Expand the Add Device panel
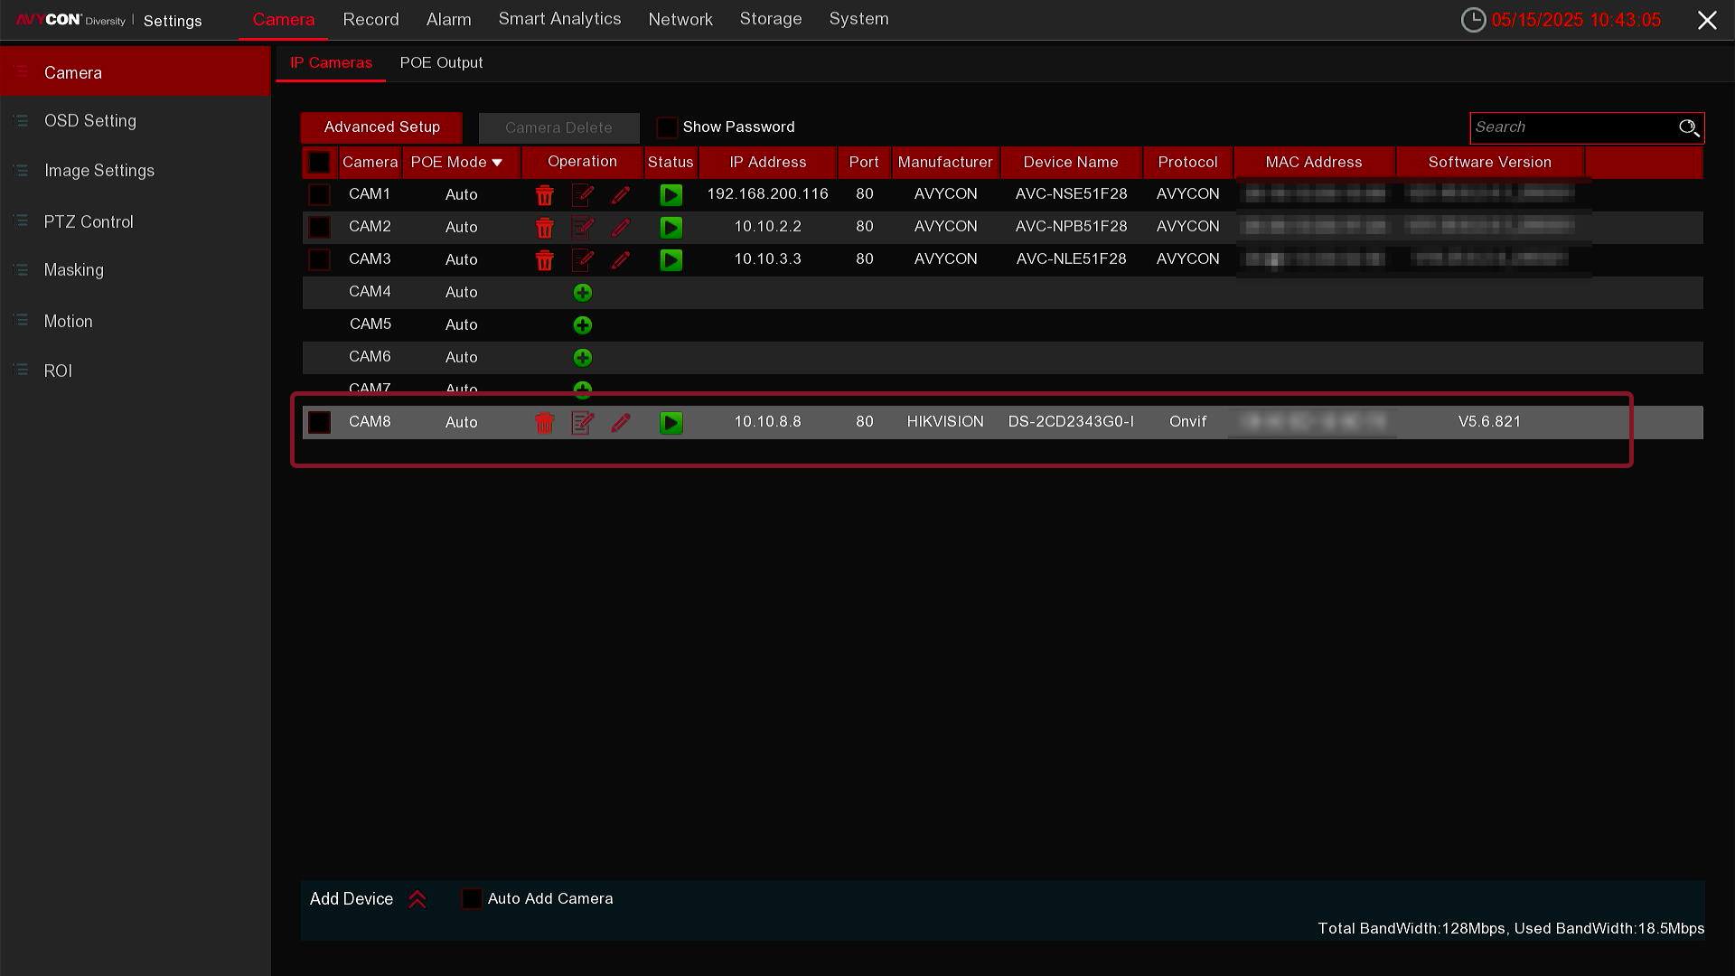This screenshot has width=1735, height=976. [417, 899]
